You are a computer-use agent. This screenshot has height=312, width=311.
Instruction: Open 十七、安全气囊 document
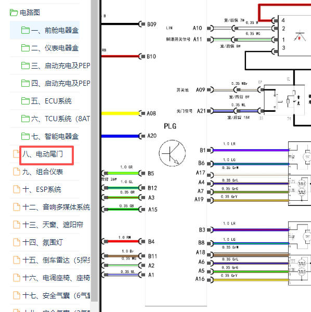[x=56, y=295]
